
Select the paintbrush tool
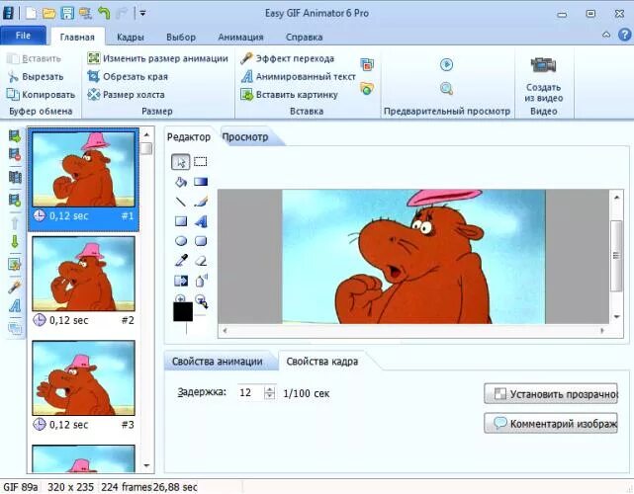pos(201,202)
